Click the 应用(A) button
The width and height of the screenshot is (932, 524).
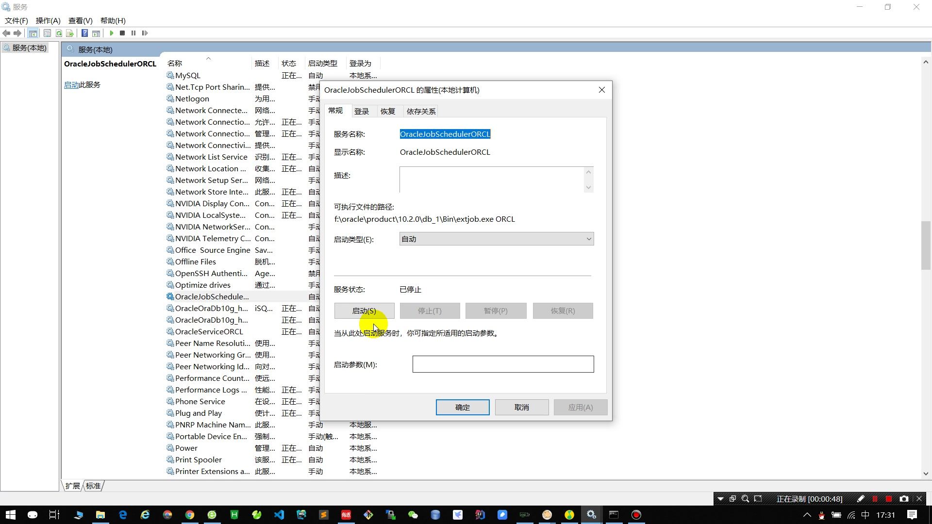(581, 407)
